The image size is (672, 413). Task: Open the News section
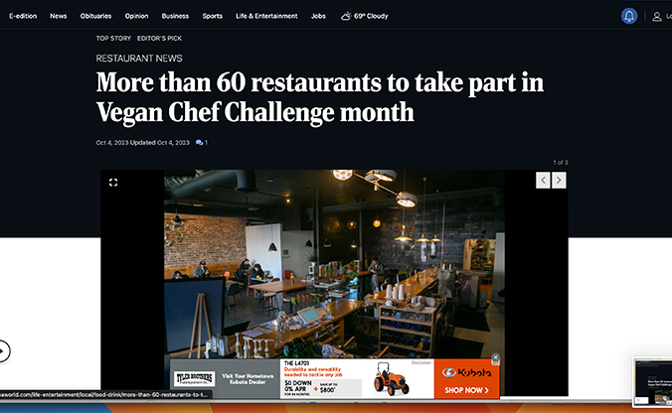[59, 16]
